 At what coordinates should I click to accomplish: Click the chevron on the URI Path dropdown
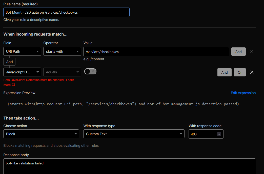(37, 51)
